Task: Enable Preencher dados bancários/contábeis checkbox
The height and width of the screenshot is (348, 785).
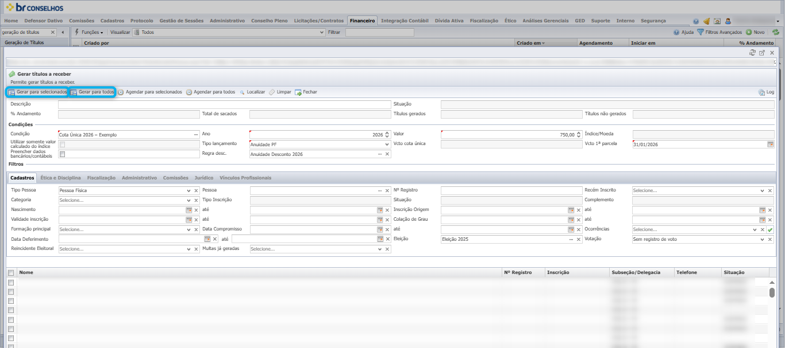Action: (62, 154)
